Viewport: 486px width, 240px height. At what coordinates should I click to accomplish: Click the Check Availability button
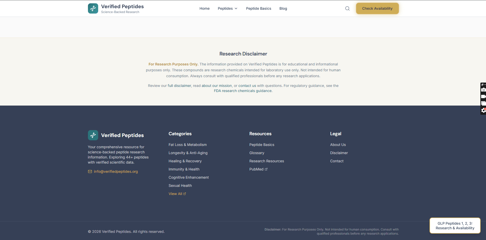[377, 8]
